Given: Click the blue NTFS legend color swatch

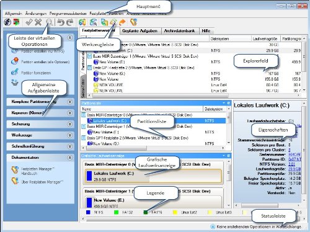Looking at the screenshot, I should (88, 212).
